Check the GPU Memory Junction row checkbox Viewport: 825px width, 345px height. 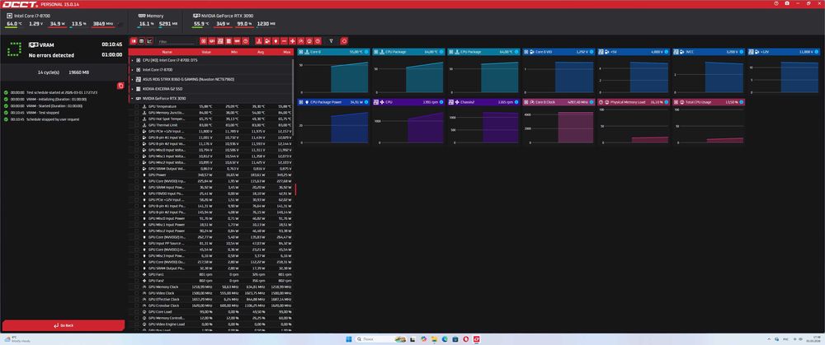click(x=137, y=112)
